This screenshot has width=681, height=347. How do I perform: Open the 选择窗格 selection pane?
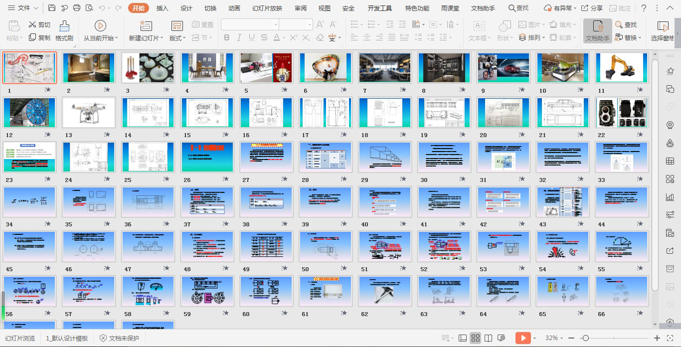coord(663,31)
